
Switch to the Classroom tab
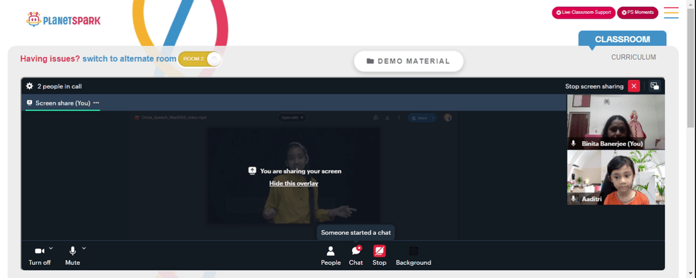(622, 39)
